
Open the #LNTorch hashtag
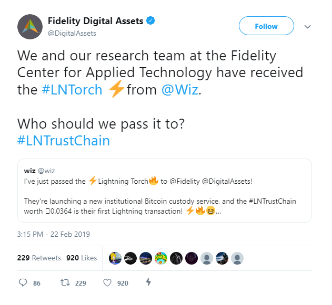pos(72,90)
